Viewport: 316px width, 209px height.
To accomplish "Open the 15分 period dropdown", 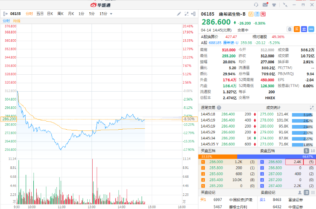I will click(105, 14).
